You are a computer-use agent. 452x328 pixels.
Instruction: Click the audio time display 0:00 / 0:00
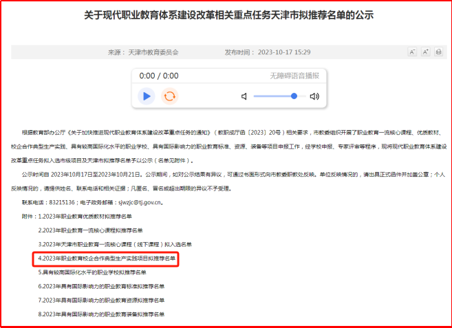159,76
